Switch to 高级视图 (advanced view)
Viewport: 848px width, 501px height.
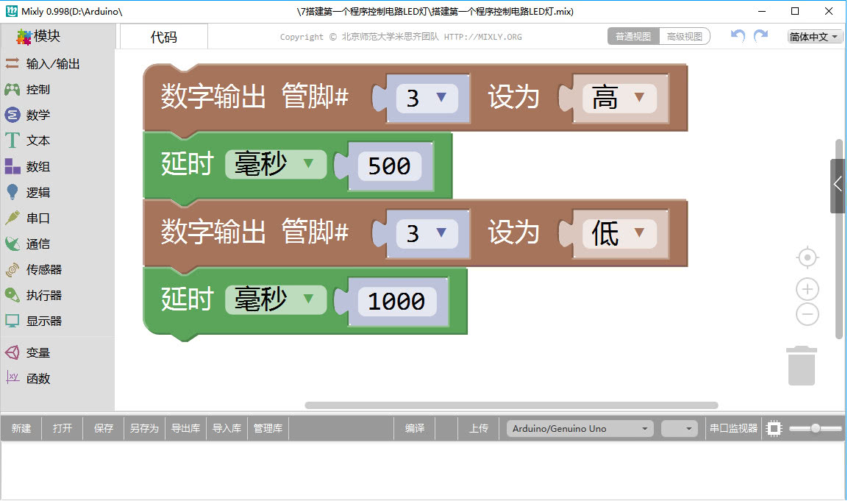(683, 35)
